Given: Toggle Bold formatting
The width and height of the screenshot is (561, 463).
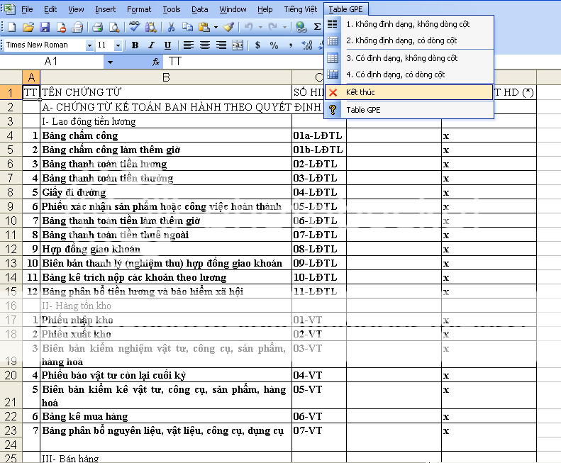Looking at the screenshot, I should point(135,45).
